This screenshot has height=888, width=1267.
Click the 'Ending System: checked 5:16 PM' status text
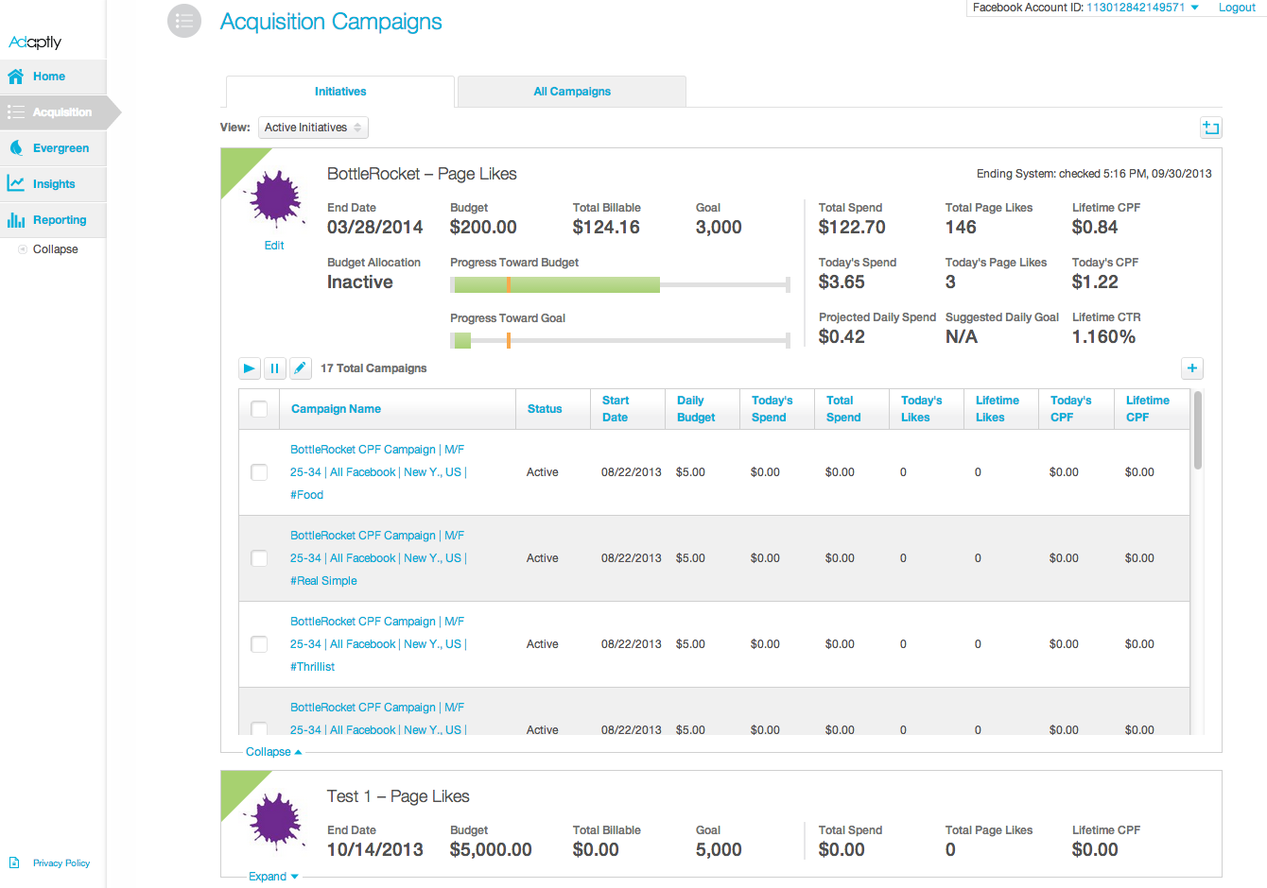[1094, 174]
